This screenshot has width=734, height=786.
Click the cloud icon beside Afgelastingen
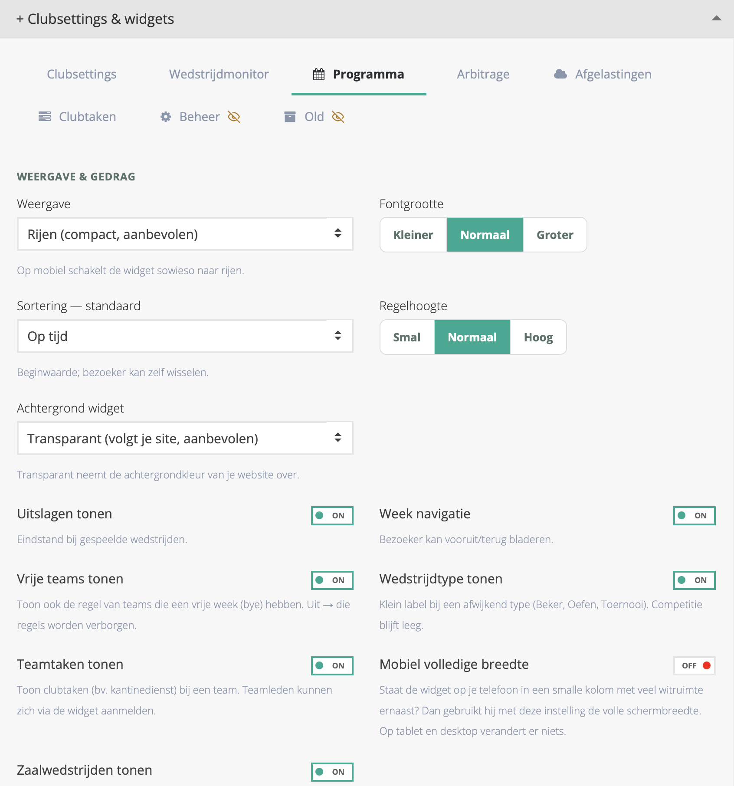(560, 74)
